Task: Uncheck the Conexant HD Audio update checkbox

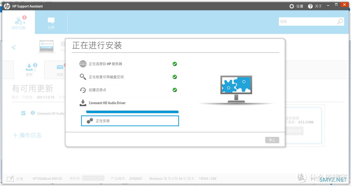Action: [23, 113]
